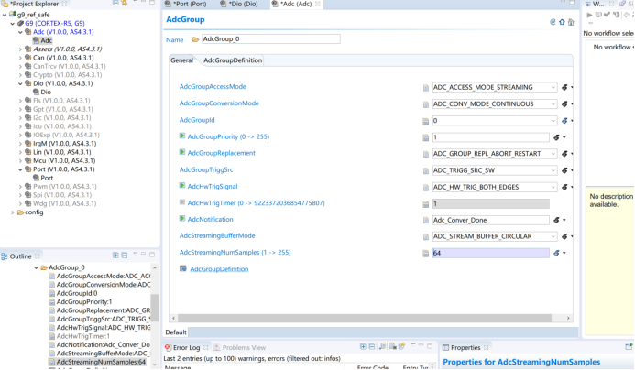Select the General tab
This screenshot has width=635, height=370.
(181, 60)
